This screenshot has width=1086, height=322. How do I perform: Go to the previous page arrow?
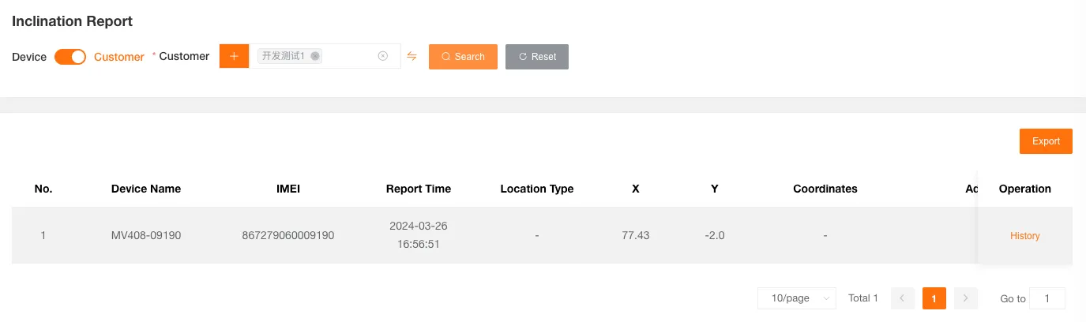[x=903, y=298]
